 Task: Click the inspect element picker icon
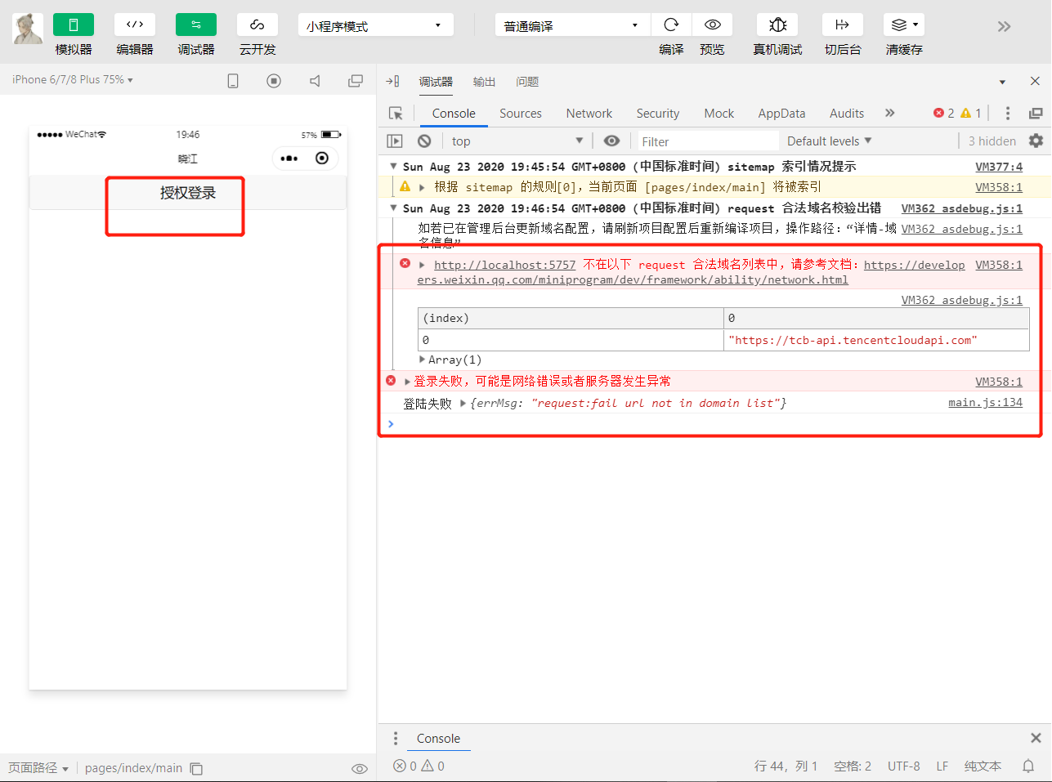pos(396,114)
